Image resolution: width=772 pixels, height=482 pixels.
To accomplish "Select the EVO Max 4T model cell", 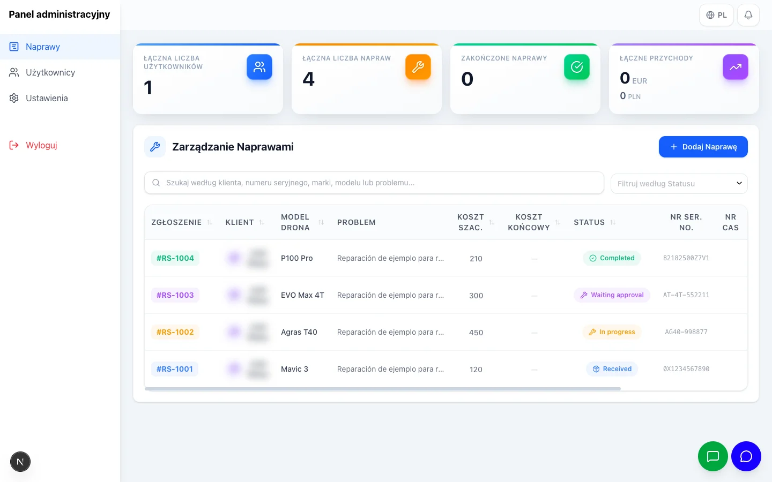I will coord(302,295).
